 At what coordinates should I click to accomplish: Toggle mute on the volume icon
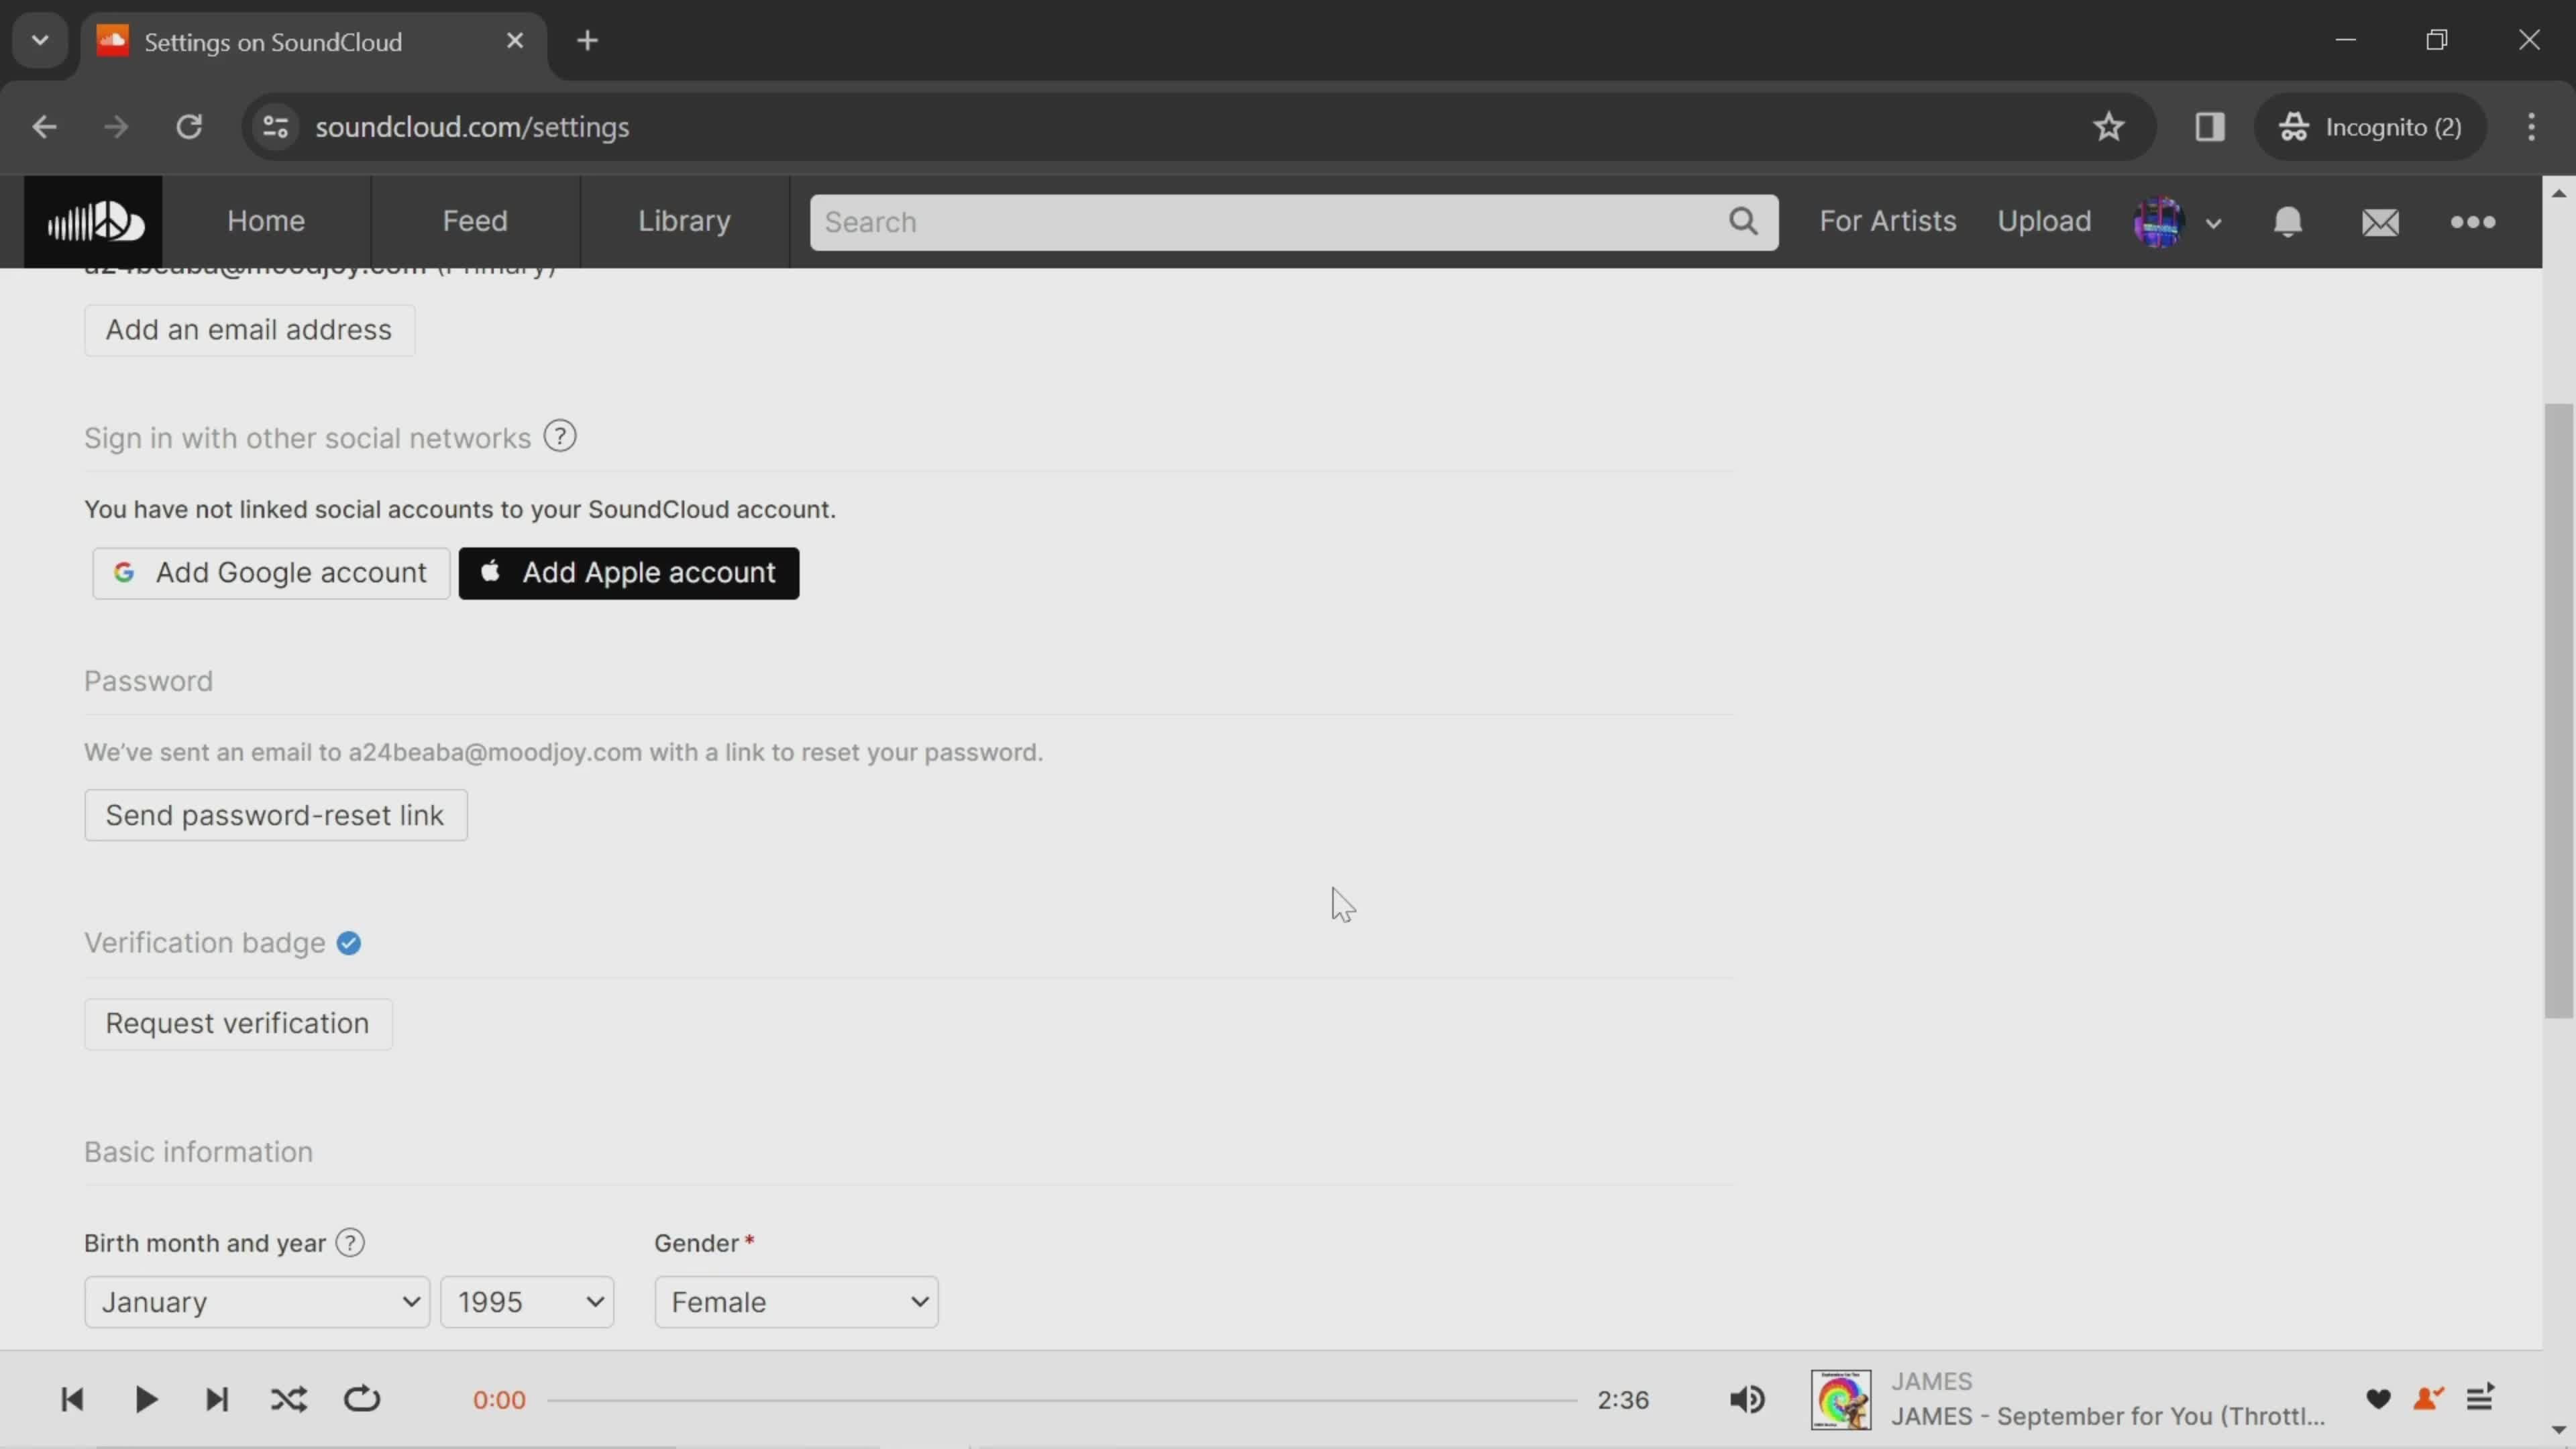tap(1748, 1398)
